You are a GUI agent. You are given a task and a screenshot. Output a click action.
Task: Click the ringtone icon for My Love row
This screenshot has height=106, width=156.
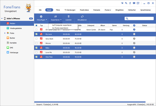point(134,34)
